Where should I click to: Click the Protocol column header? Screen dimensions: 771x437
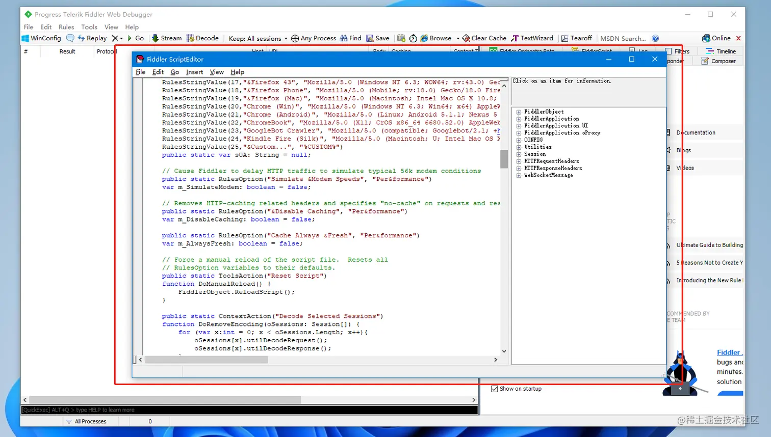pyautogui.click(x=106, y=51)
